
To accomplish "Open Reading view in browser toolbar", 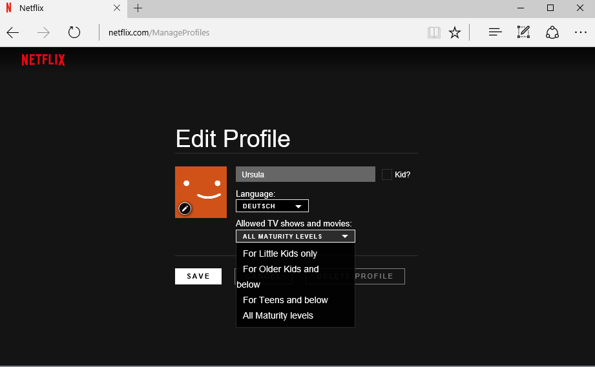I will click(433, 32).
